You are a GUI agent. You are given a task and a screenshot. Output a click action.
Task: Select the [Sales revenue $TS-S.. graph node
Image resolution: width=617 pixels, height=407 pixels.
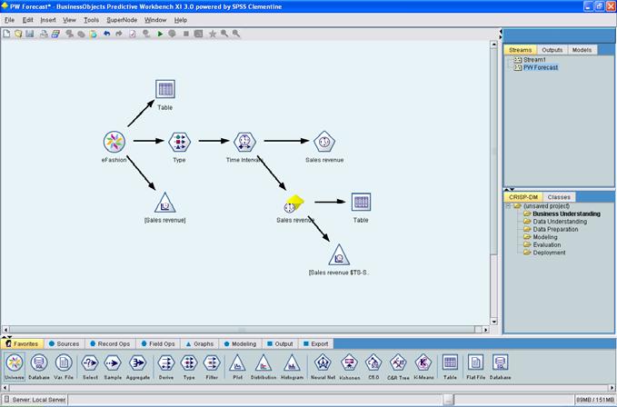click(339, 254)
